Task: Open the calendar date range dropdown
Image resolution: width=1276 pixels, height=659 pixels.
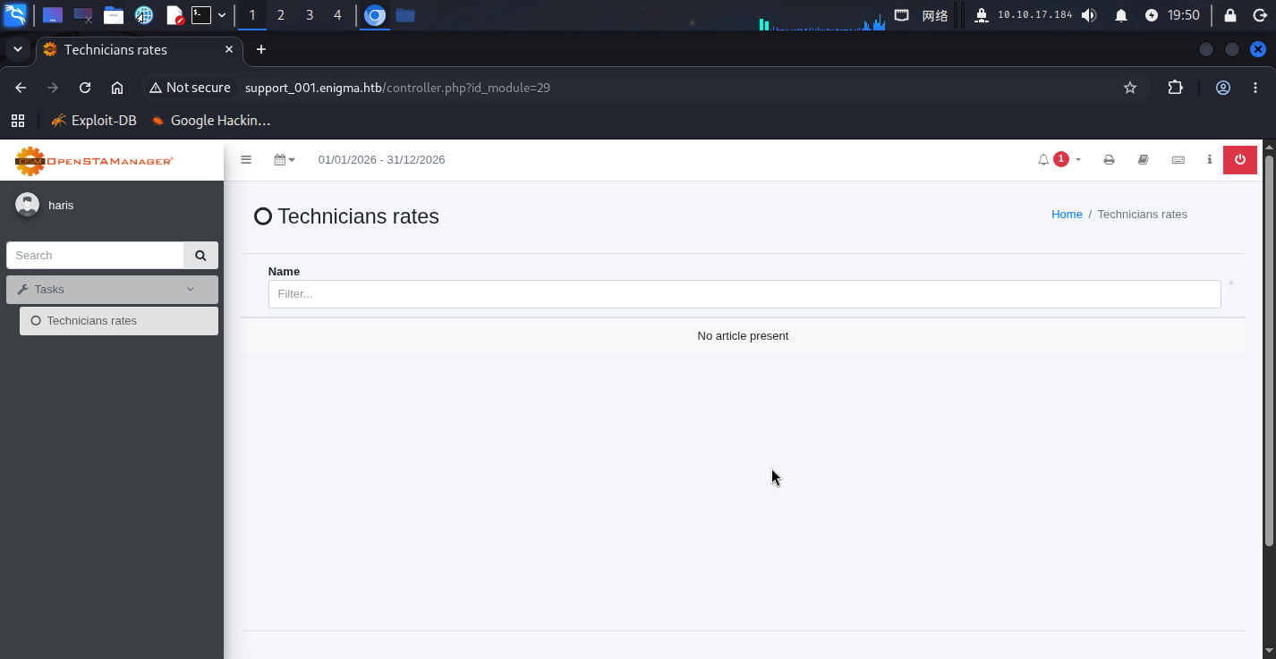Action: (285, 160)
